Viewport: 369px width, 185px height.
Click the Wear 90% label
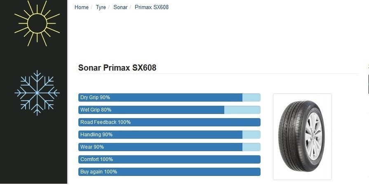pos(92,147)
